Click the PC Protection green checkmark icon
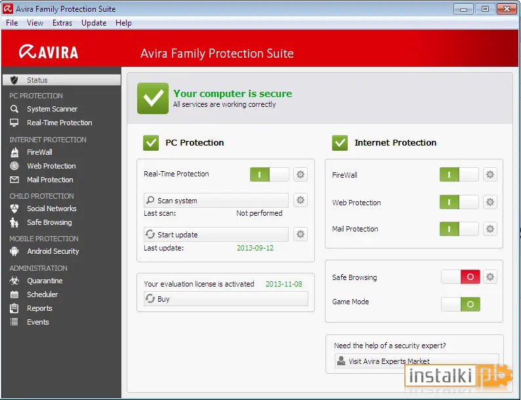Viewport: 521px width, 400px height. click(151, 143)
